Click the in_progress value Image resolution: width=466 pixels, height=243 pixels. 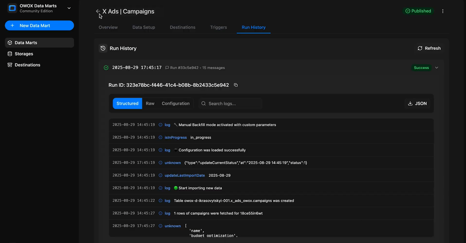pos(201,138)
